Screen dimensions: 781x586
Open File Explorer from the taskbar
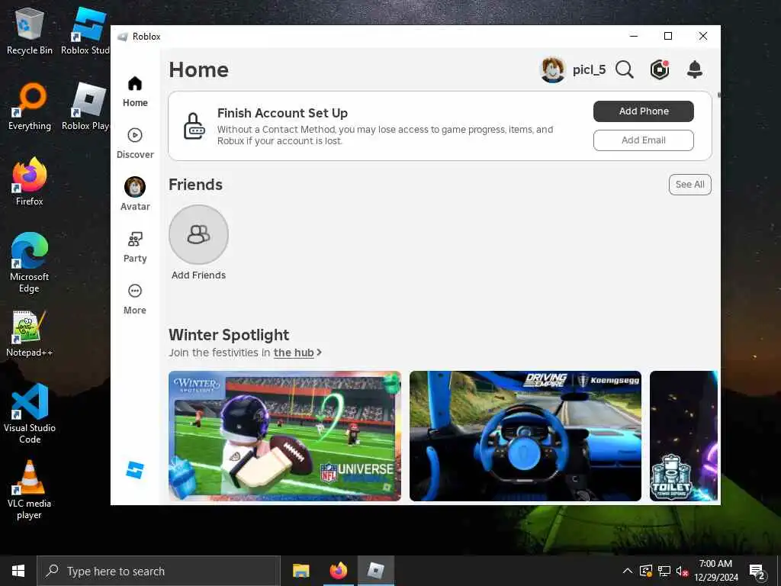click(x=301, y=571)
